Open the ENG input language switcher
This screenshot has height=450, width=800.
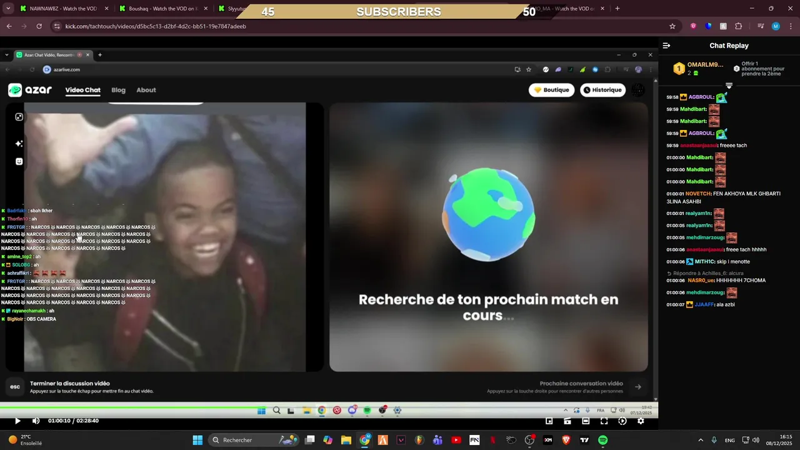point(729,440)
